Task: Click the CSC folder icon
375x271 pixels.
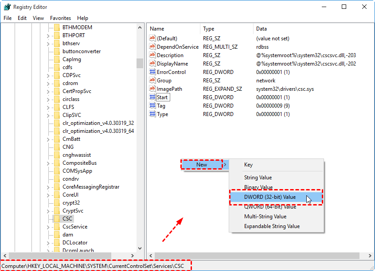Action: pyautogui.click(x=57, y=218)
